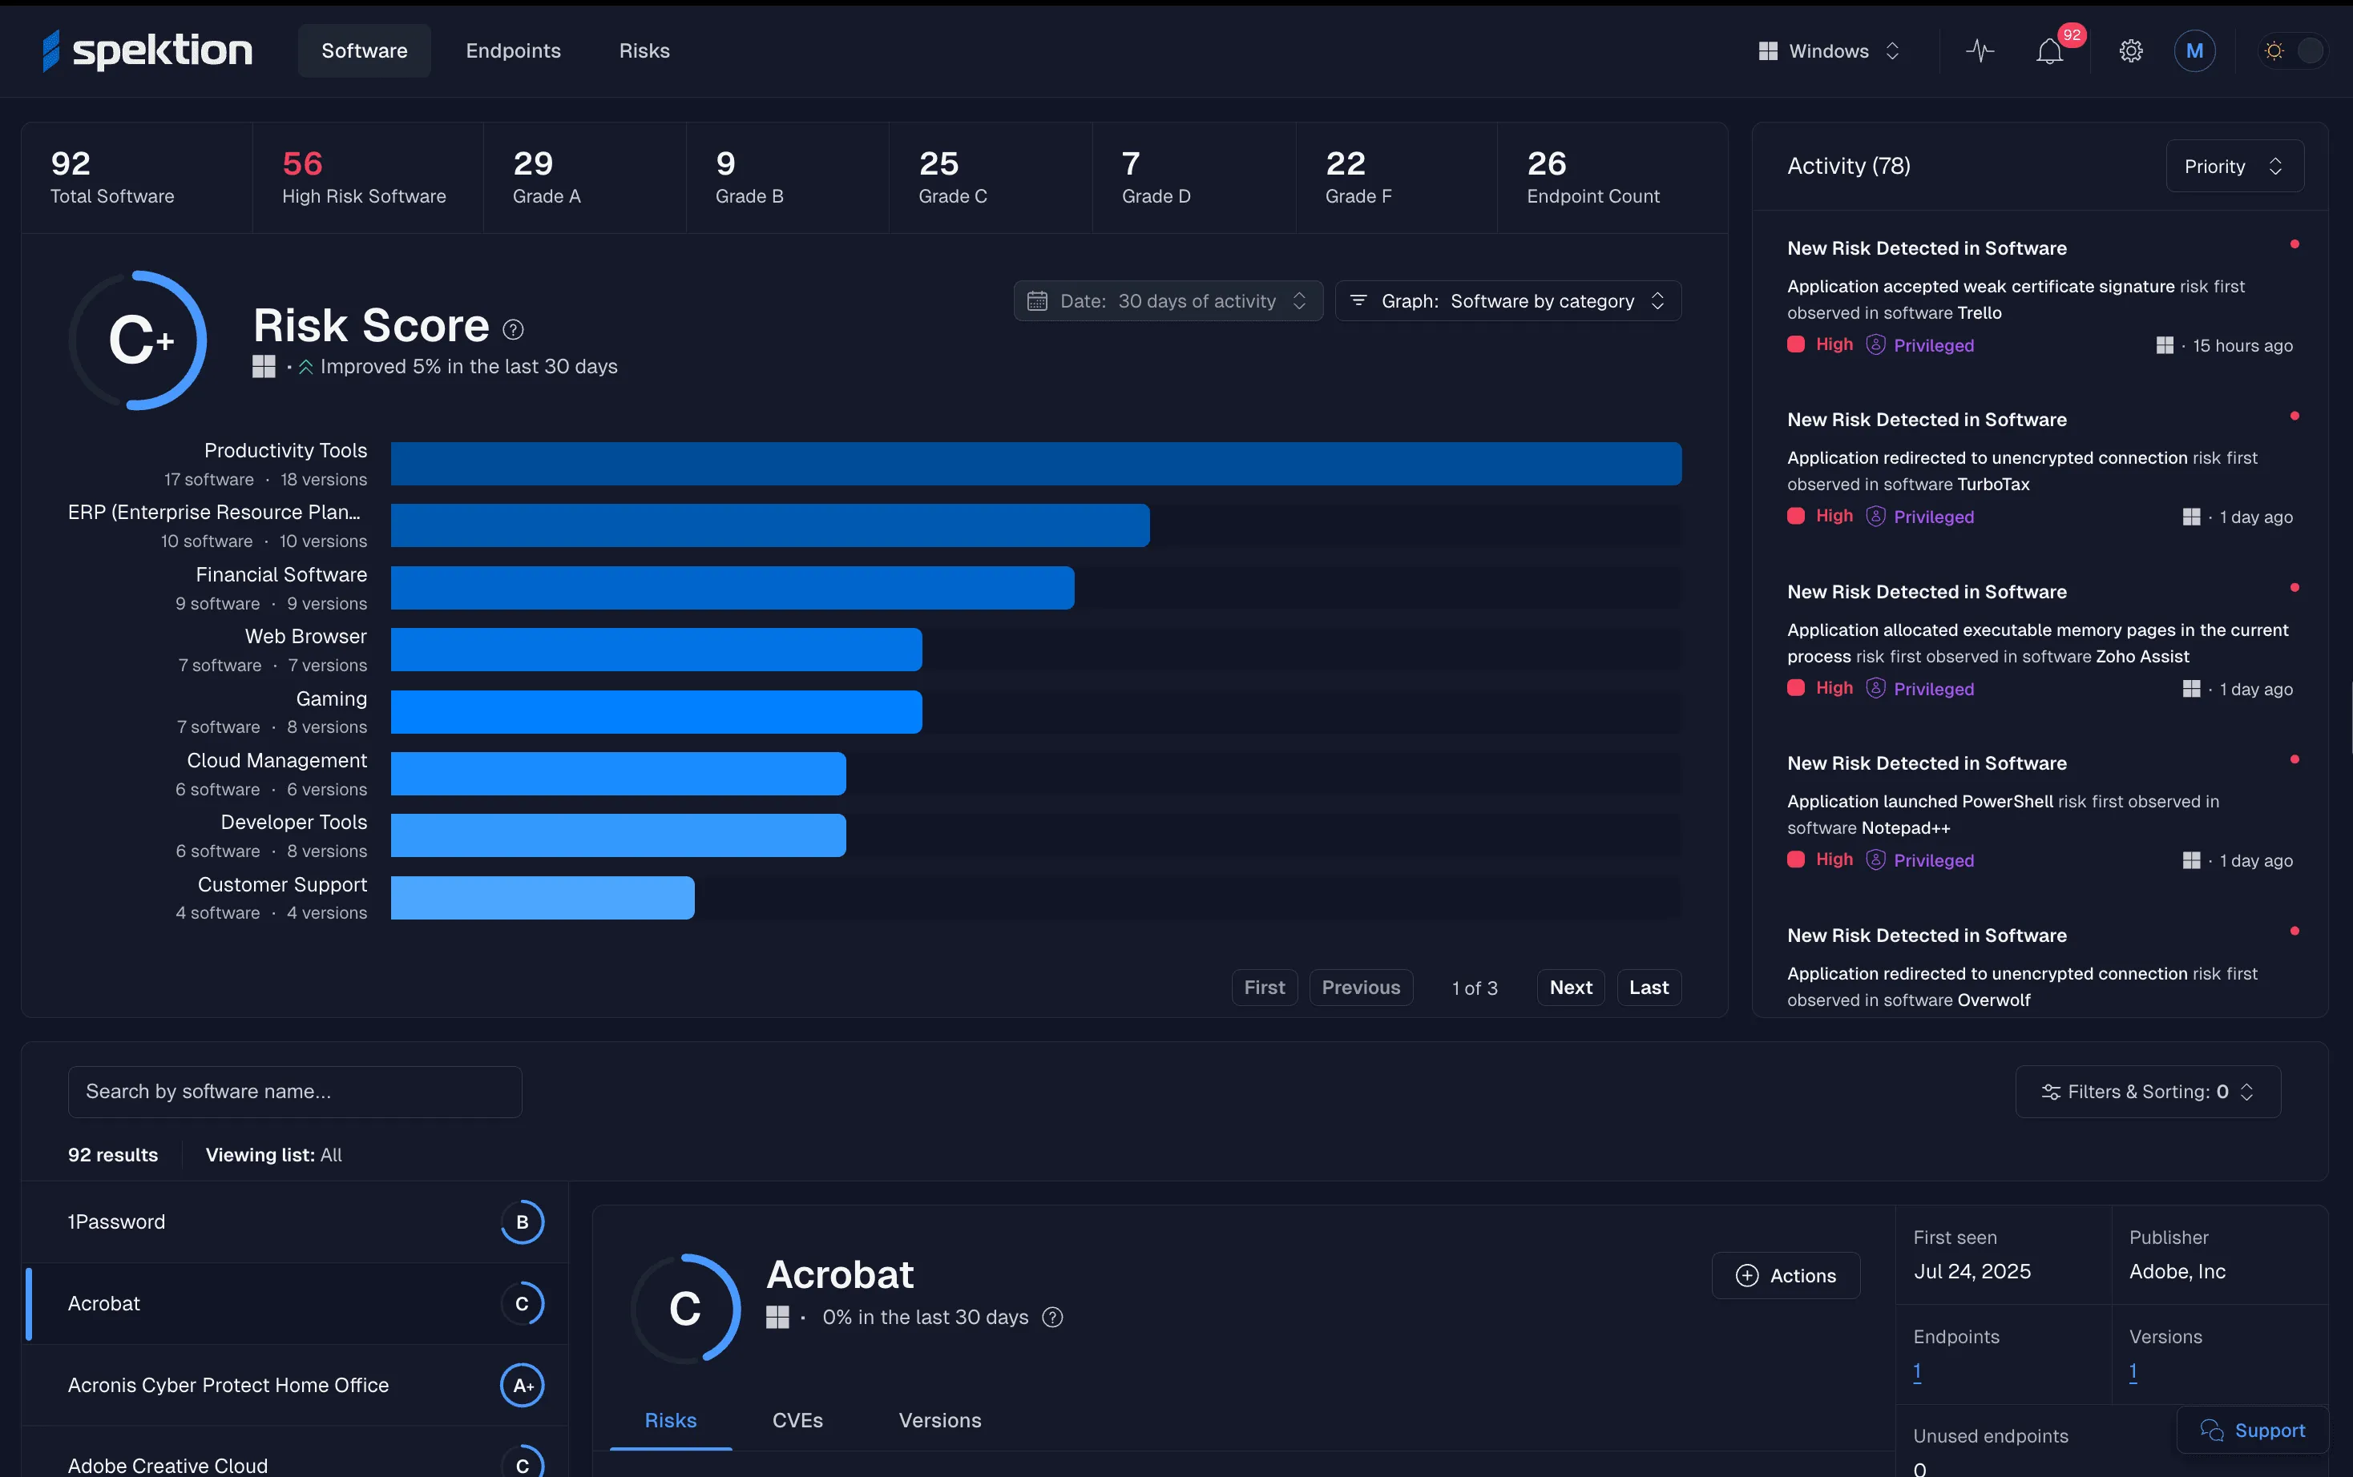Click the red High marker on TurboTax activity
The width and height of the screenshot is (2353, 1477).
(x=1796, y=516)
